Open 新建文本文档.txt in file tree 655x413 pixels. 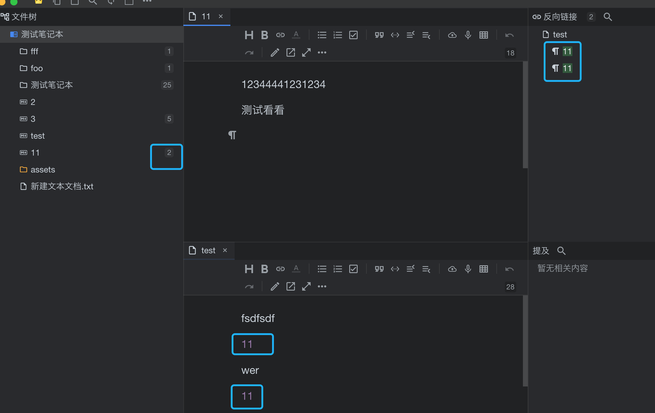coord(62,186)
